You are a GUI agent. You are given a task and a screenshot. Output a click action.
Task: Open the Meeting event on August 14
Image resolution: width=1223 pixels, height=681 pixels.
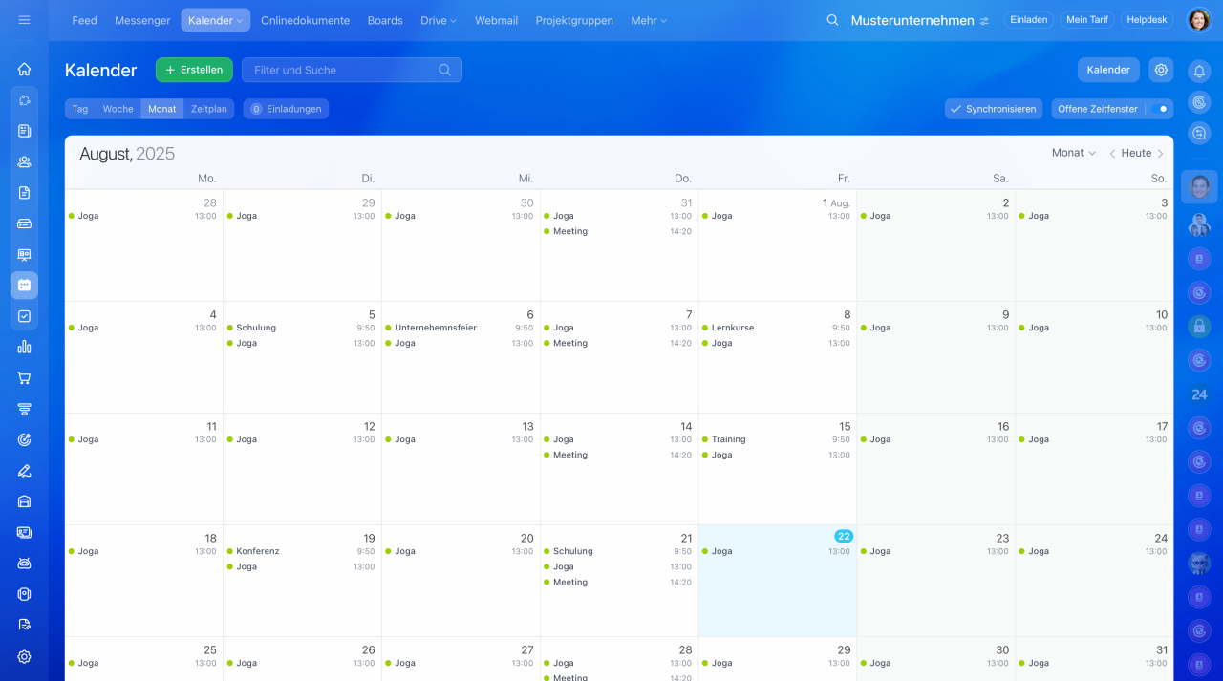[x=619, y=455]
